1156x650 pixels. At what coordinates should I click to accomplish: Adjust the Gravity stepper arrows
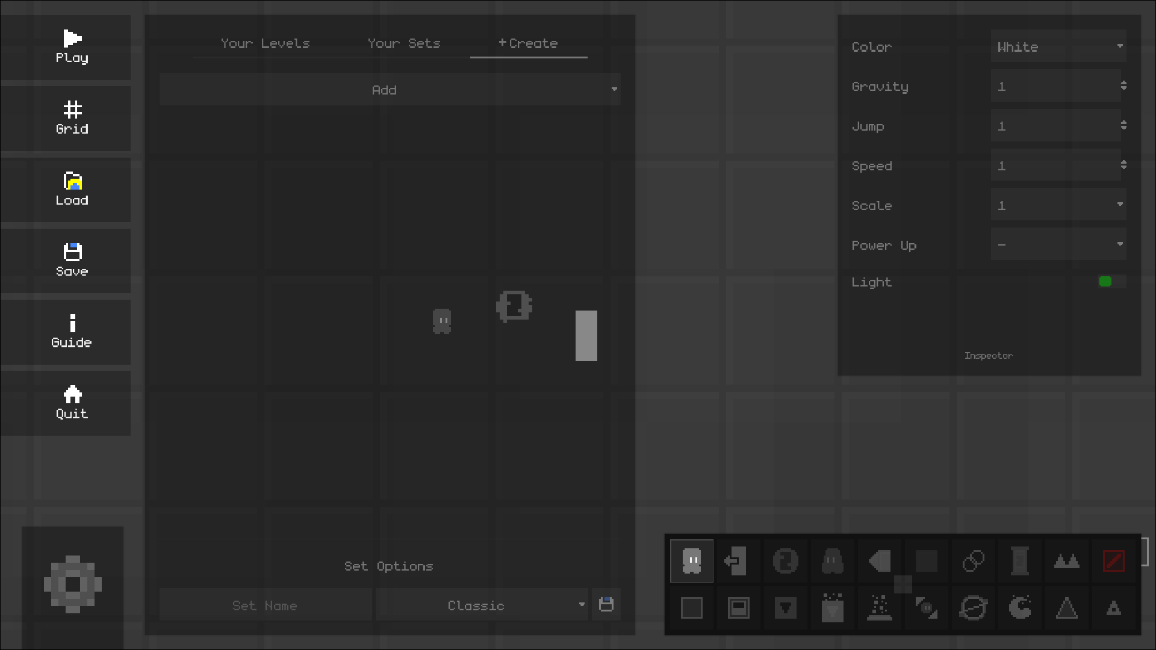pyautogui.click(x=1123, y=86)
